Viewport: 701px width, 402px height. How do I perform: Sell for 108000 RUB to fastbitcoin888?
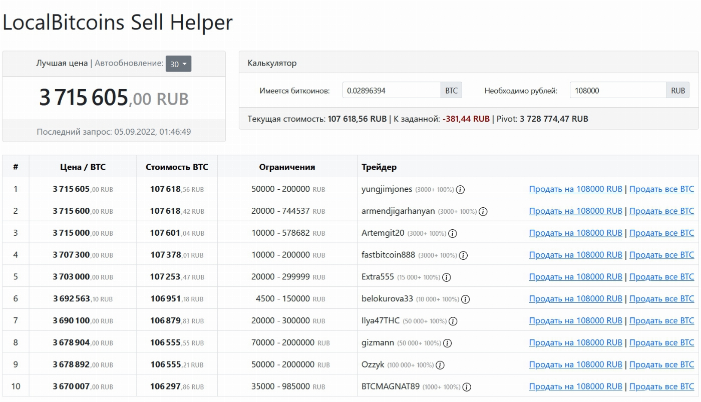(x=576, y=255)
